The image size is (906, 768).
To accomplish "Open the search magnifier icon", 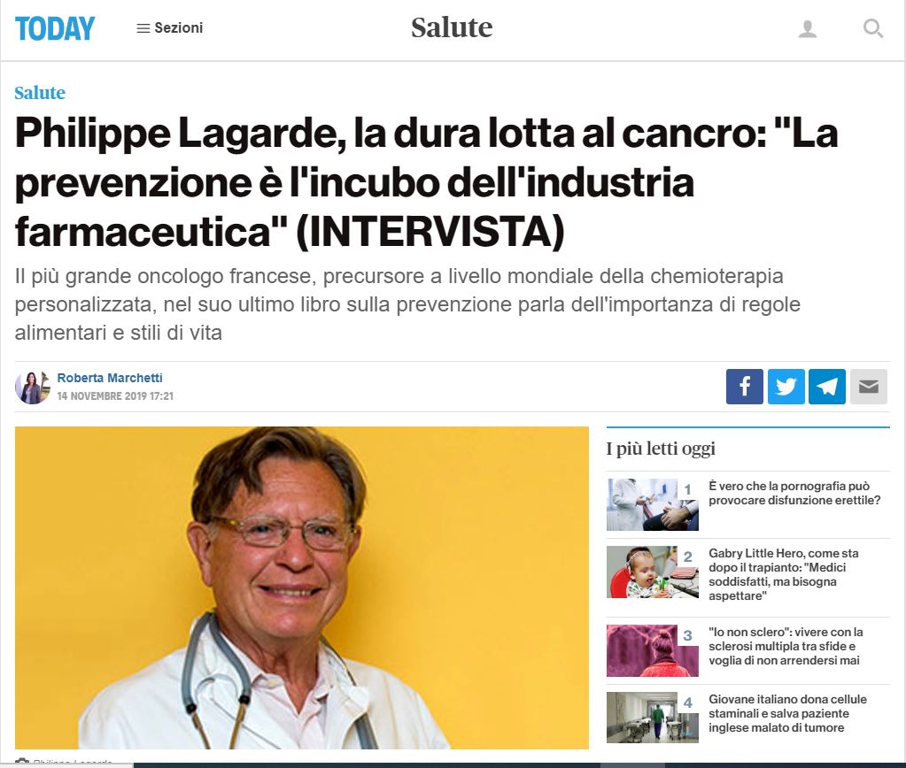I will click(872, 28).
